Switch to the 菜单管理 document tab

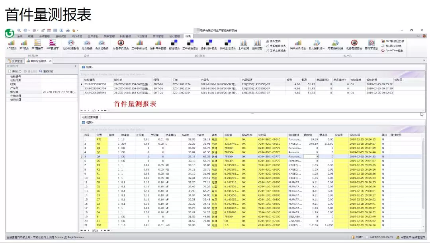(x=16, y=61)
